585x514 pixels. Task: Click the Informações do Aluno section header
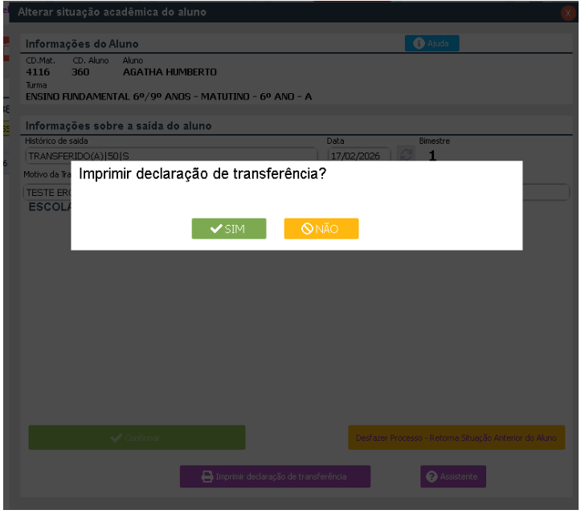[x=82, y=43]
